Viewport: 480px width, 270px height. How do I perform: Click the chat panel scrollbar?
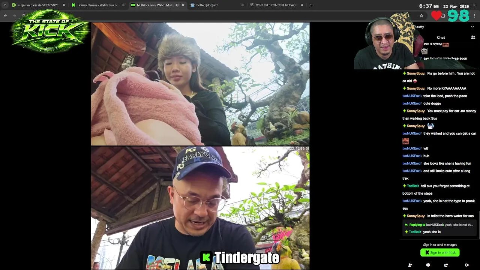coord(479,225)
